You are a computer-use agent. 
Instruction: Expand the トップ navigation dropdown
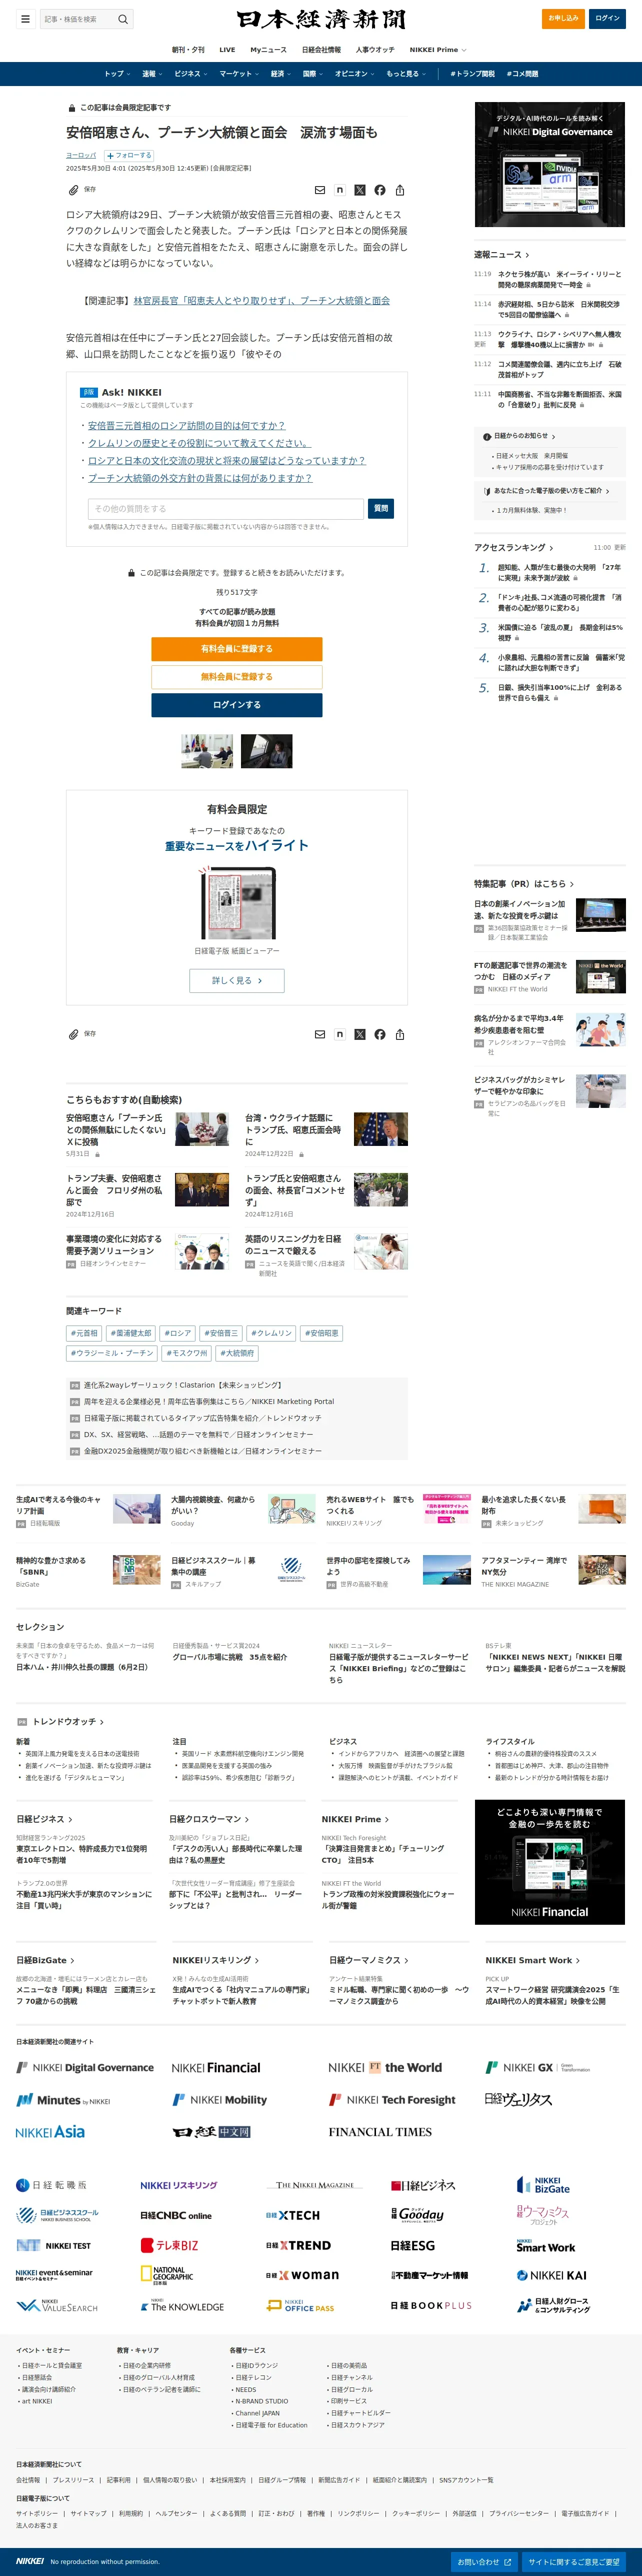118,74
